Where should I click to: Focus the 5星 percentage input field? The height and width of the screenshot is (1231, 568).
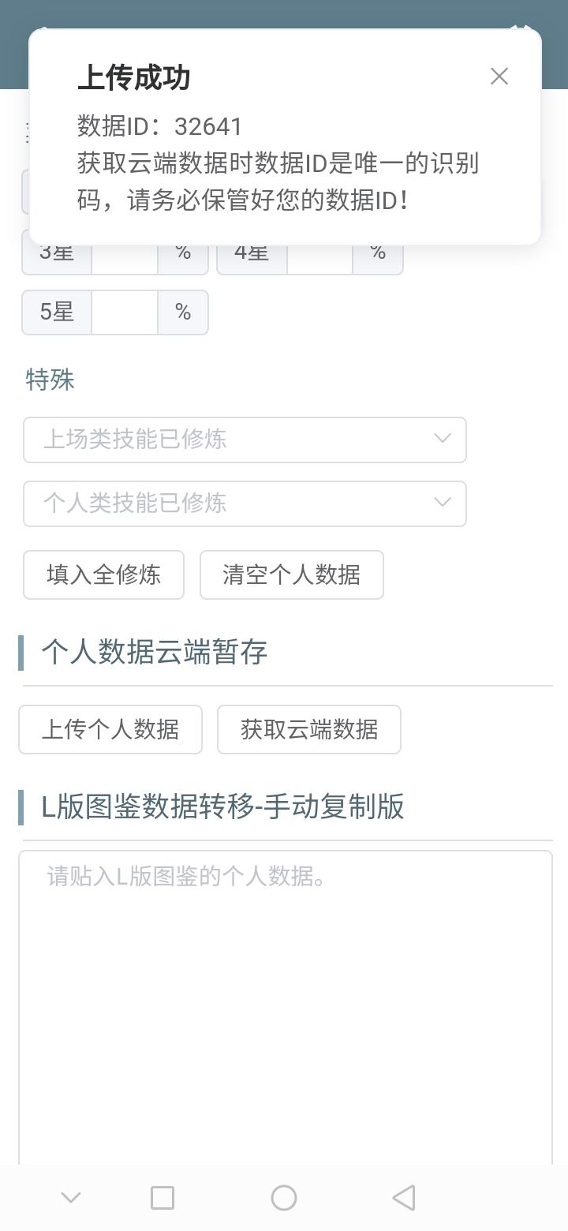tap(125, 312)
